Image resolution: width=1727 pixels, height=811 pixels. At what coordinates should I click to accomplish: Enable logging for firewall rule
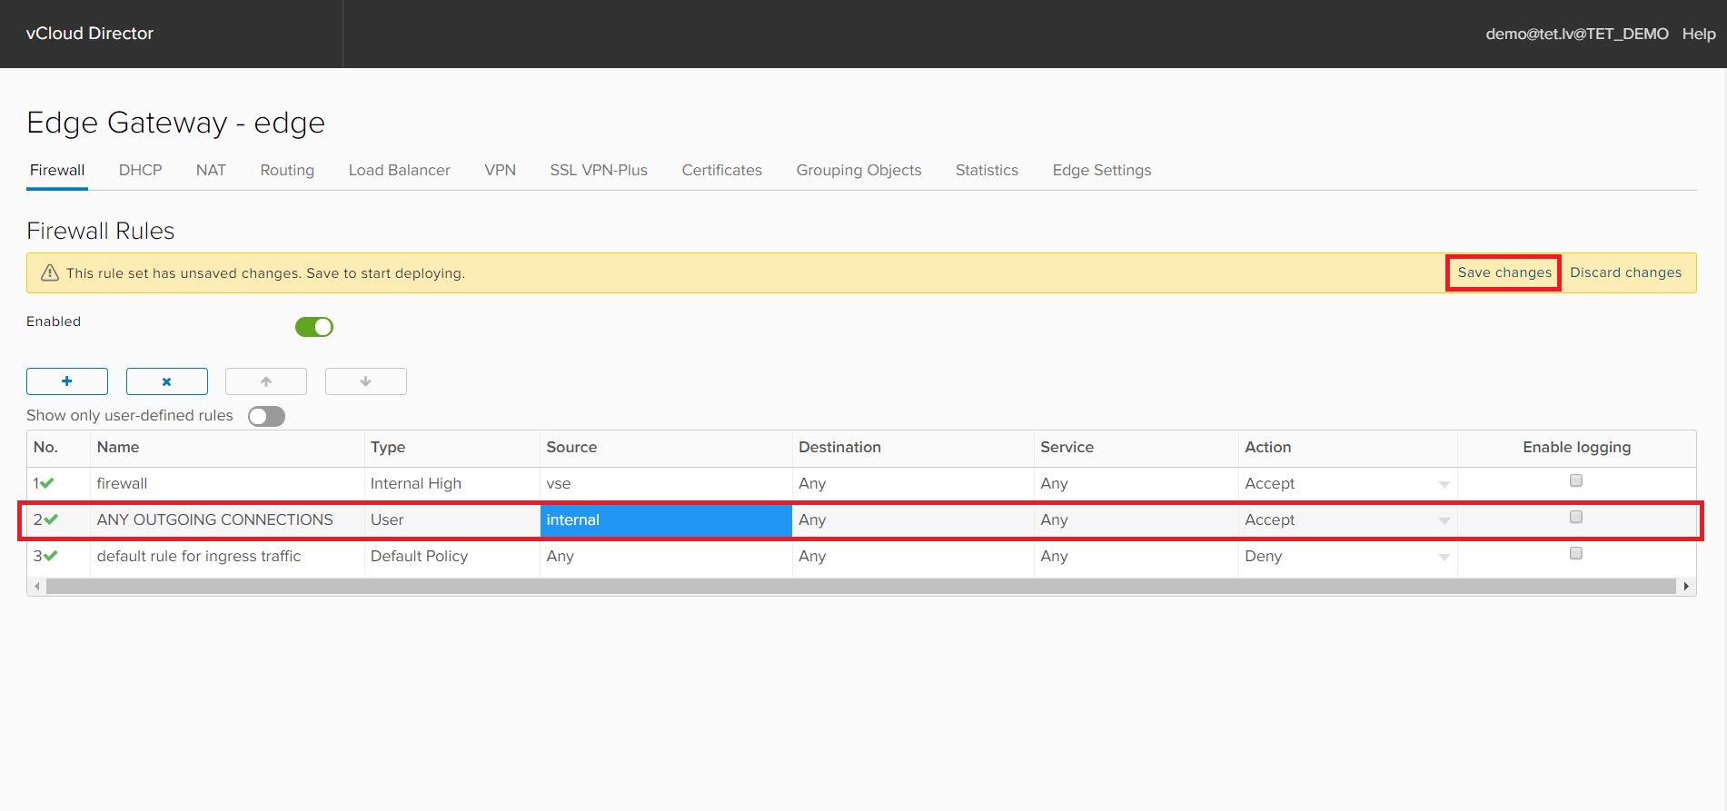(x=1576, y=480)
